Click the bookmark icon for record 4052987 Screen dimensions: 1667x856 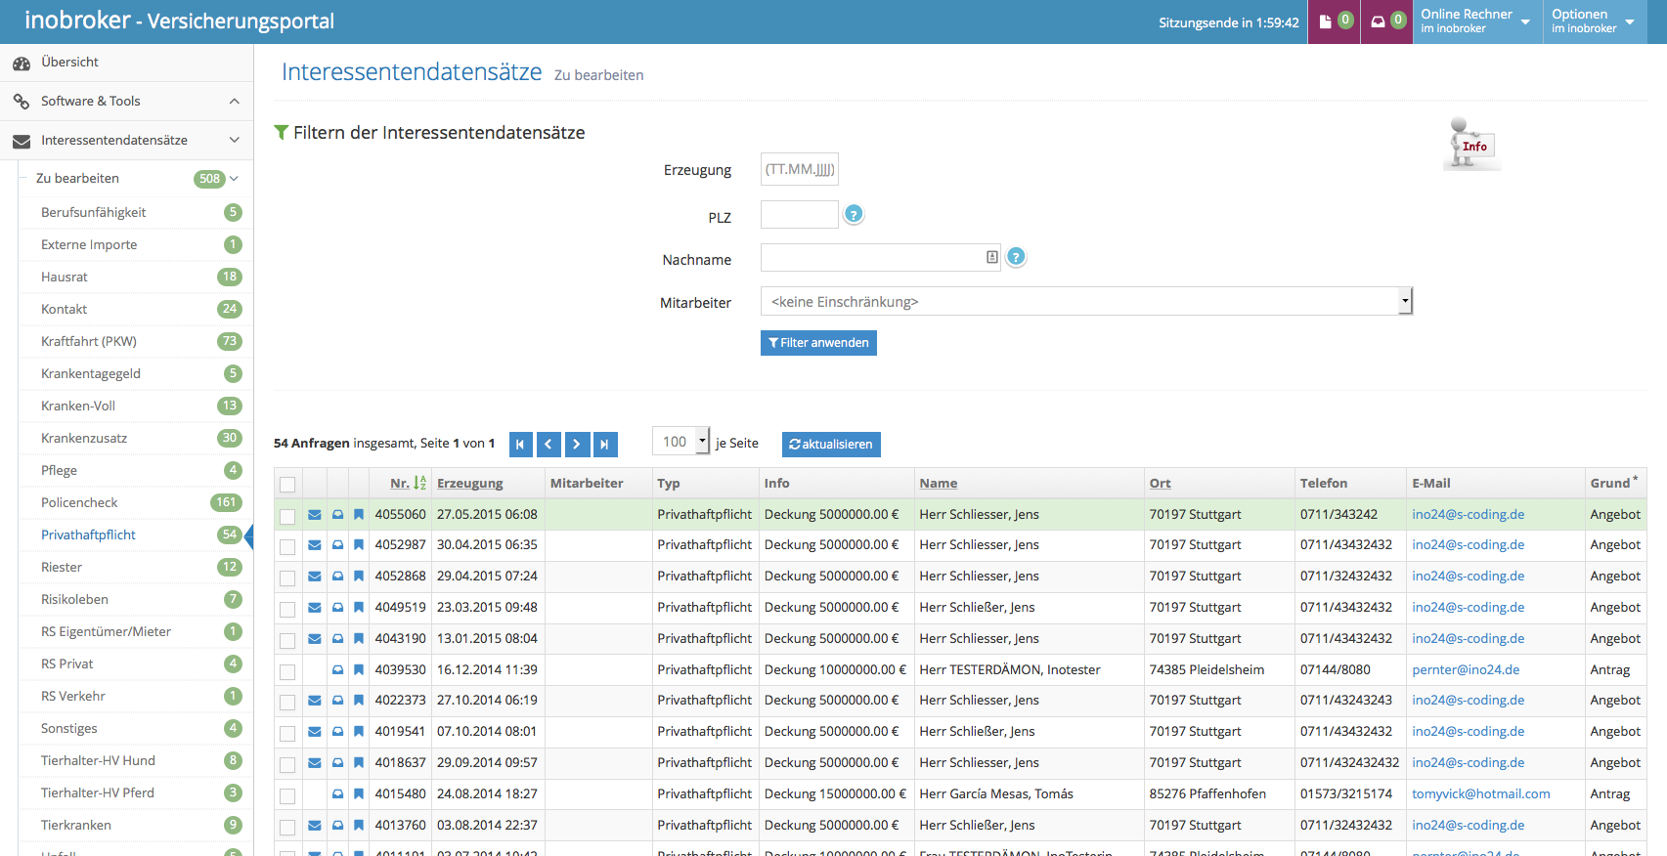359,545
